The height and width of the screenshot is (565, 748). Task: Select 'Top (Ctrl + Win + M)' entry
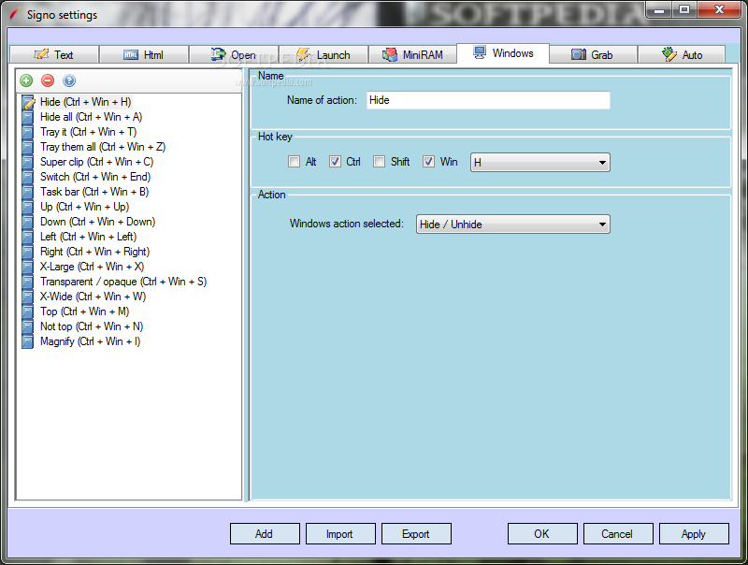point(85,311)
